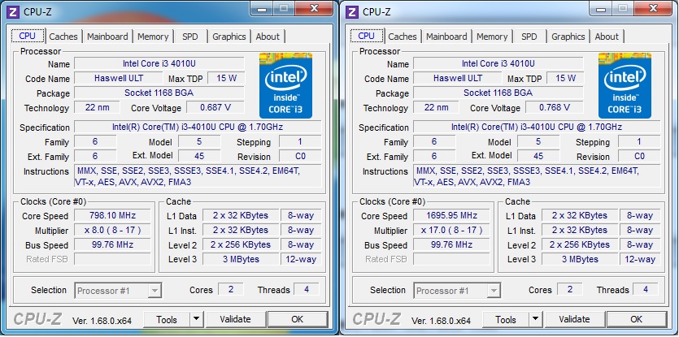Click Code Name Haswell ULT in right window
This screenshot has height=337, width=679.
point(457,78)
